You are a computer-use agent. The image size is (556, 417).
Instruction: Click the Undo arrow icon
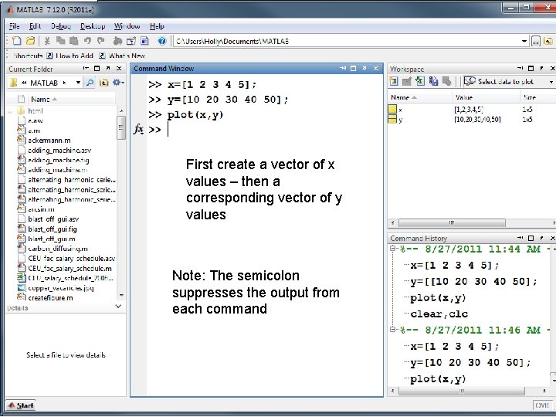pos(87,41)
